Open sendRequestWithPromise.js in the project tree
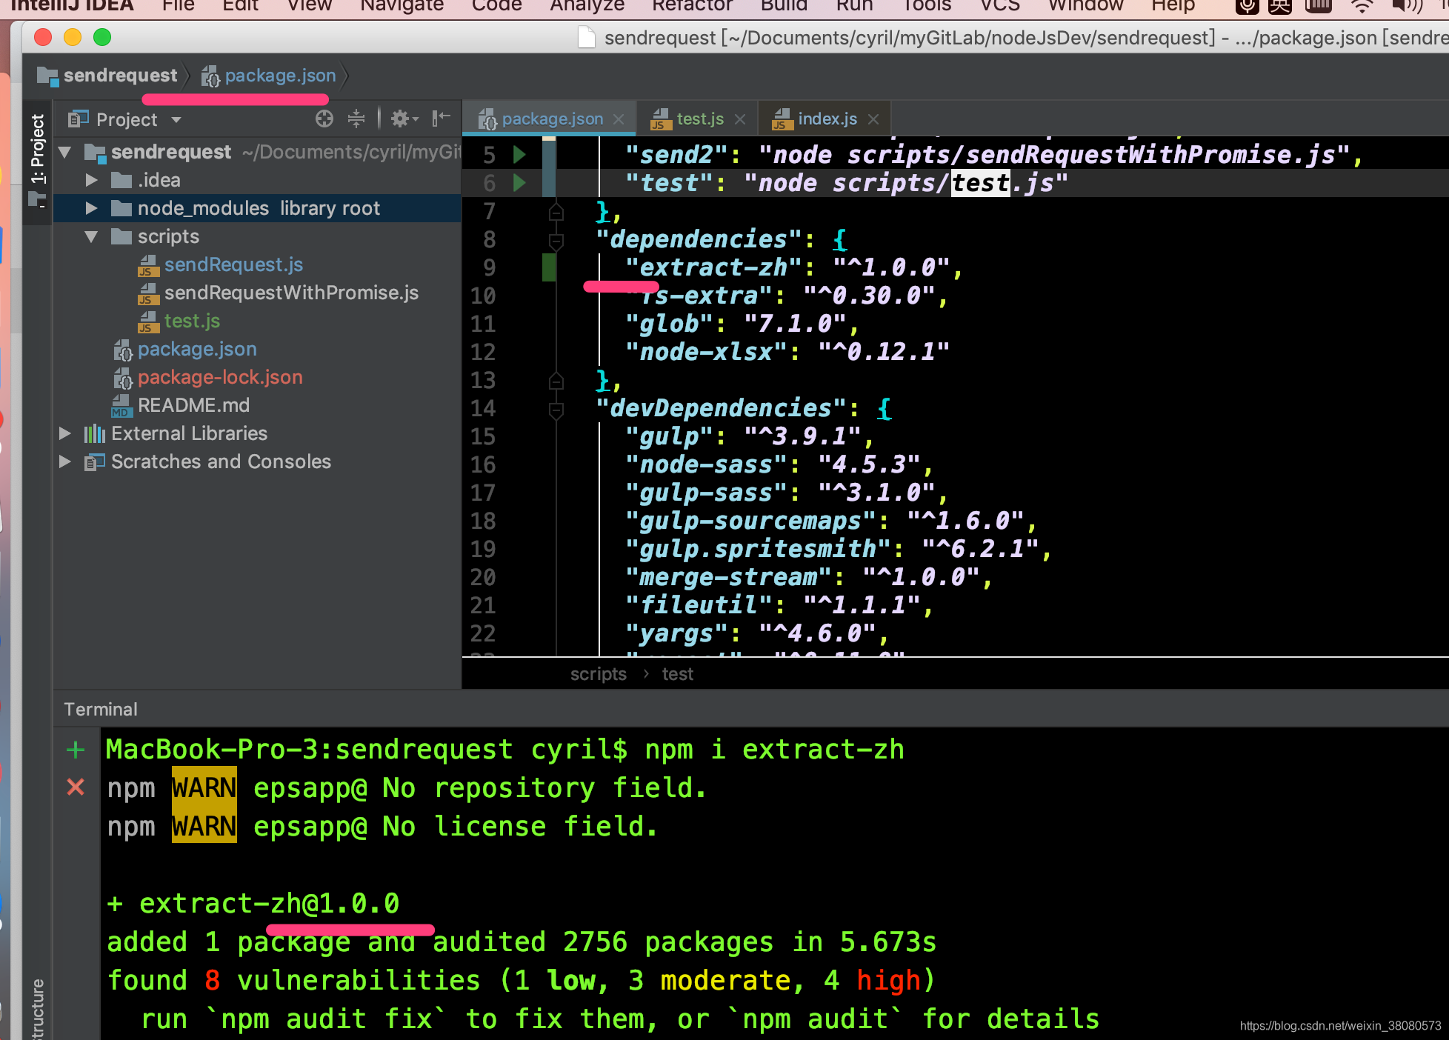The width and height of the screenshot is (1449, 1040). (x=291, y=293)
